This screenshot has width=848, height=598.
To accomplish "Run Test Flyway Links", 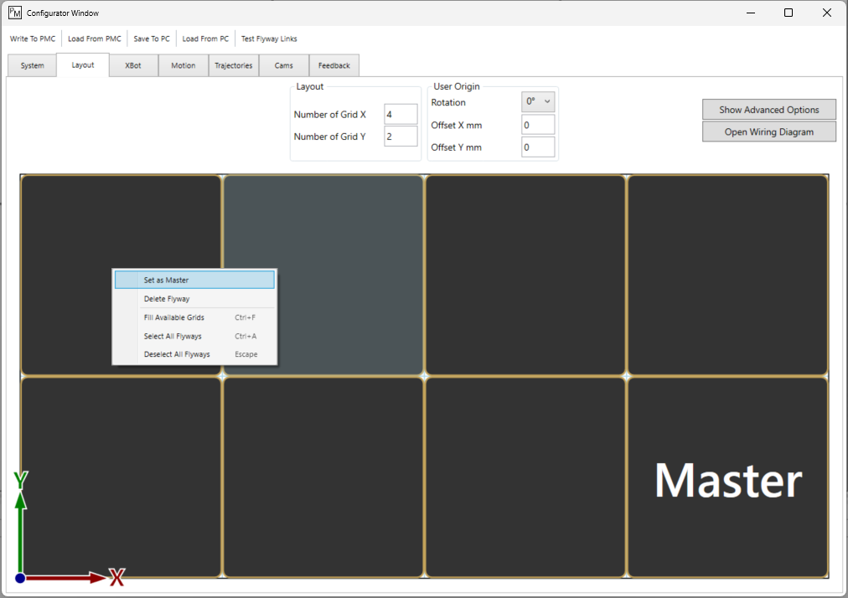I will pyautogui.click(x=269, y=39).
